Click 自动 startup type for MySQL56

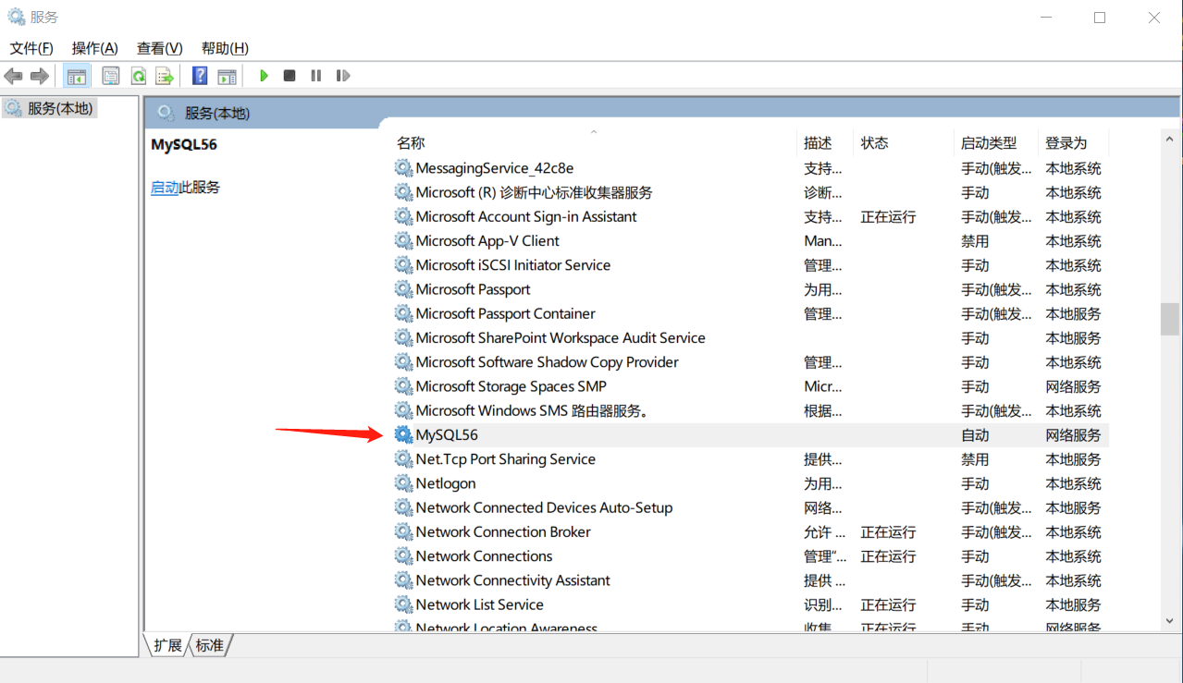click(975, 434)
